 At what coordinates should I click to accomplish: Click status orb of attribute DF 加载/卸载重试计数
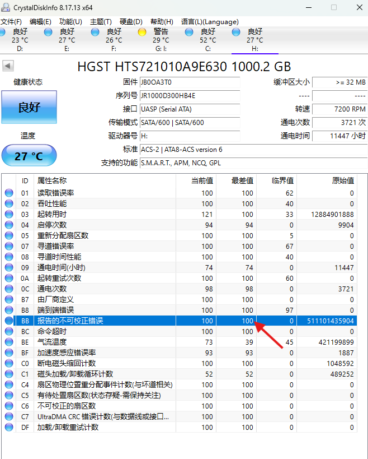pyautogui.click(x=9, y=427)
